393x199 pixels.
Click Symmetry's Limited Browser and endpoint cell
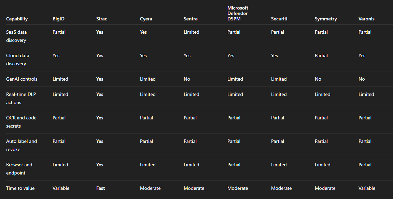322,165
